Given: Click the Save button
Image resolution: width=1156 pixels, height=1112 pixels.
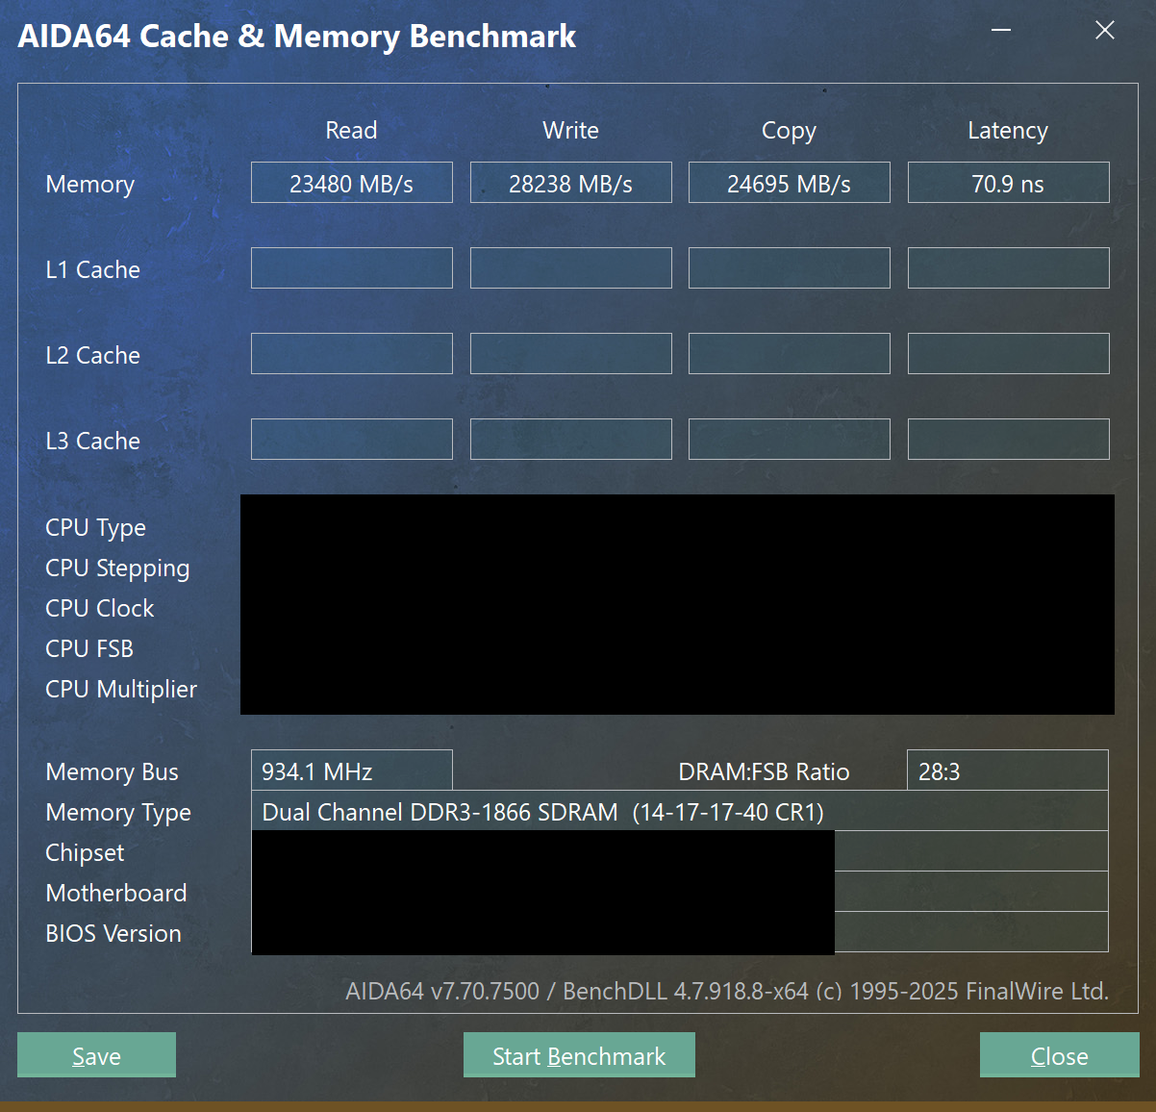Looking at the screenshot, I should [96, 1055].
